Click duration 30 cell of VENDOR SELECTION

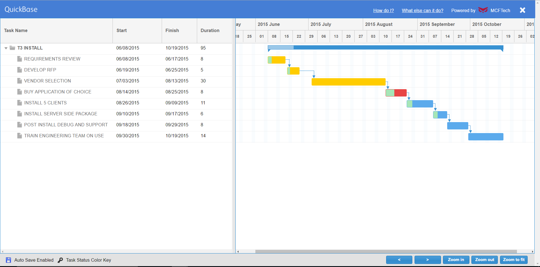(203, 81)
